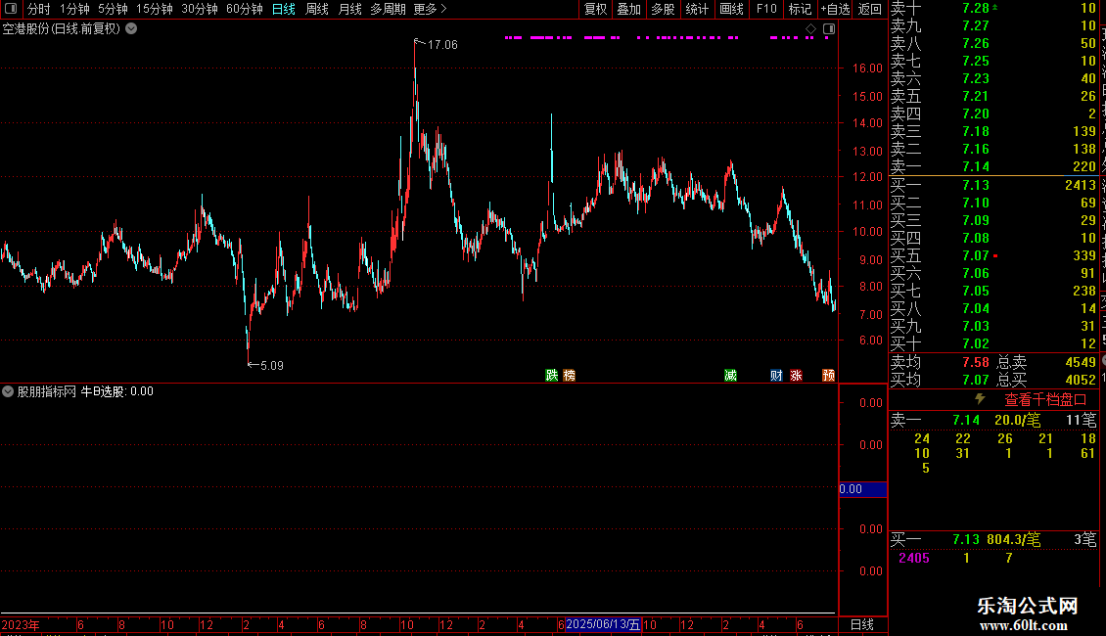Toggle the right panel layout icon

829,29
